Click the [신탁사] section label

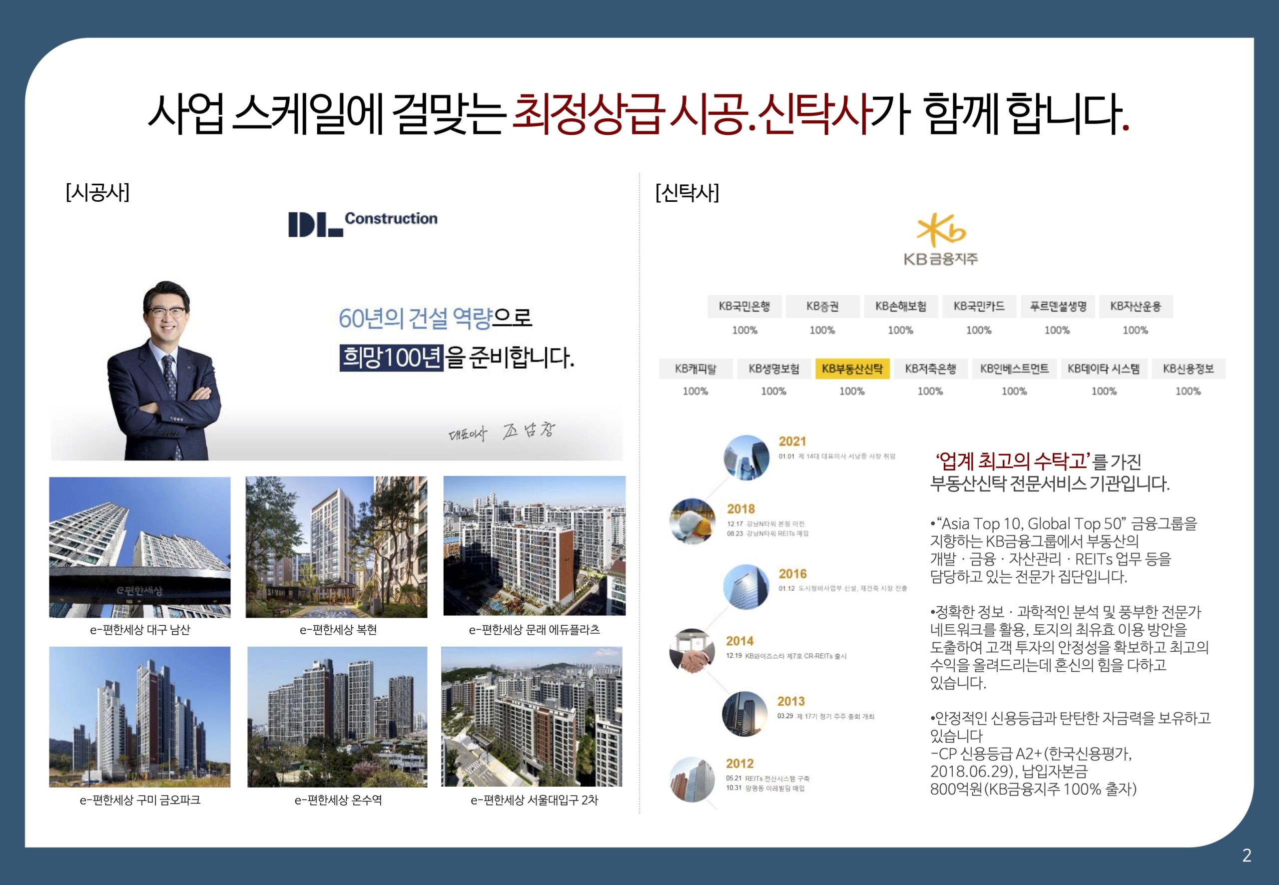[x=686, y=192]
